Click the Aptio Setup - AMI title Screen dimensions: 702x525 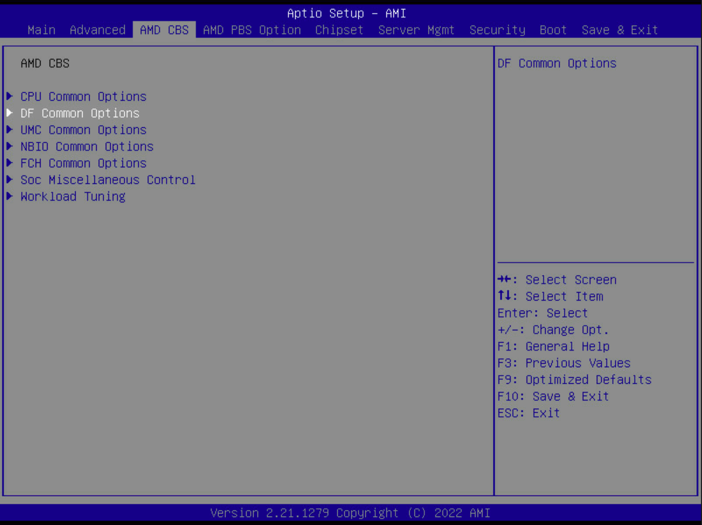pos(347,14)
